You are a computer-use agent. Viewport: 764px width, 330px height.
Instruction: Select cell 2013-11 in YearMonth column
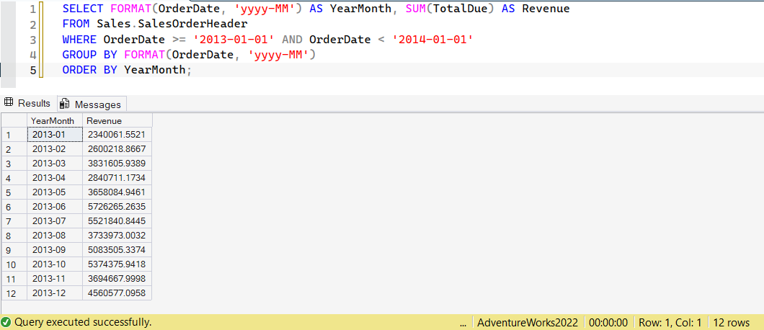click(55, 279)
